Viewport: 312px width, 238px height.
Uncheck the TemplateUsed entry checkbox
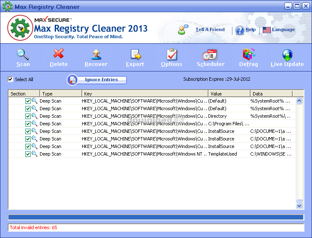(28, 154)
